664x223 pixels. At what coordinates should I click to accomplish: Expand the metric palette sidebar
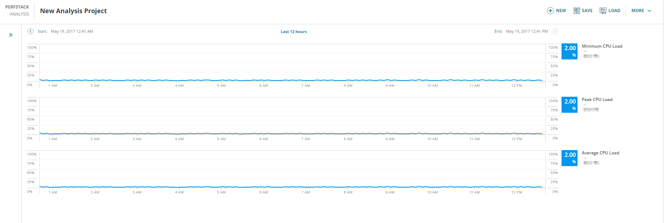pos(11,35)
